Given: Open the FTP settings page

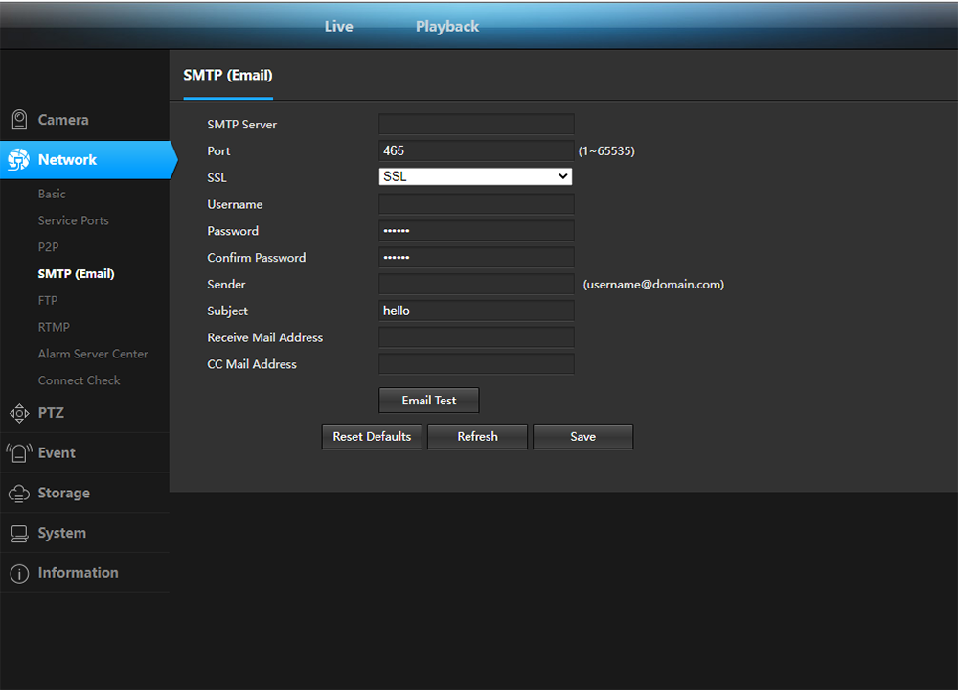Looking at the screenshot, I should click(48, 300).
